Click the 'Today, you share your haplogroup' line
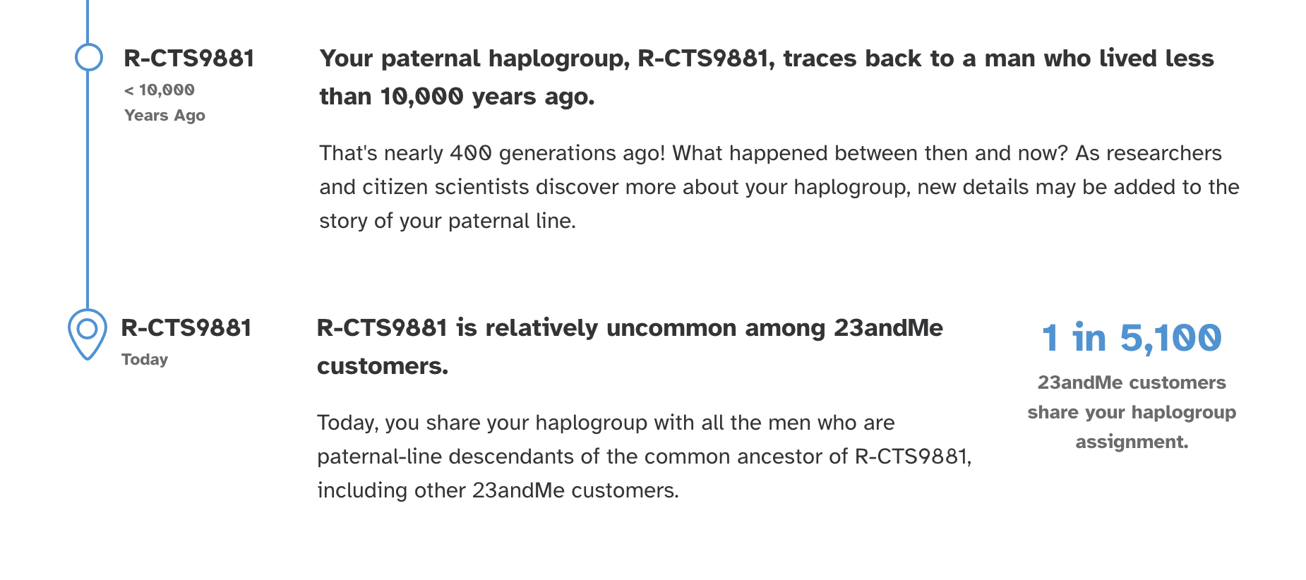 (606, 423)
